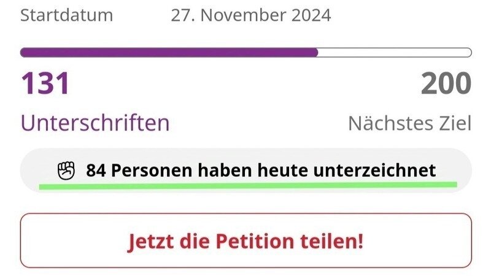Click the 'Nächstes Ziel' label
This screenshot has height=276, width=491.
409,123
